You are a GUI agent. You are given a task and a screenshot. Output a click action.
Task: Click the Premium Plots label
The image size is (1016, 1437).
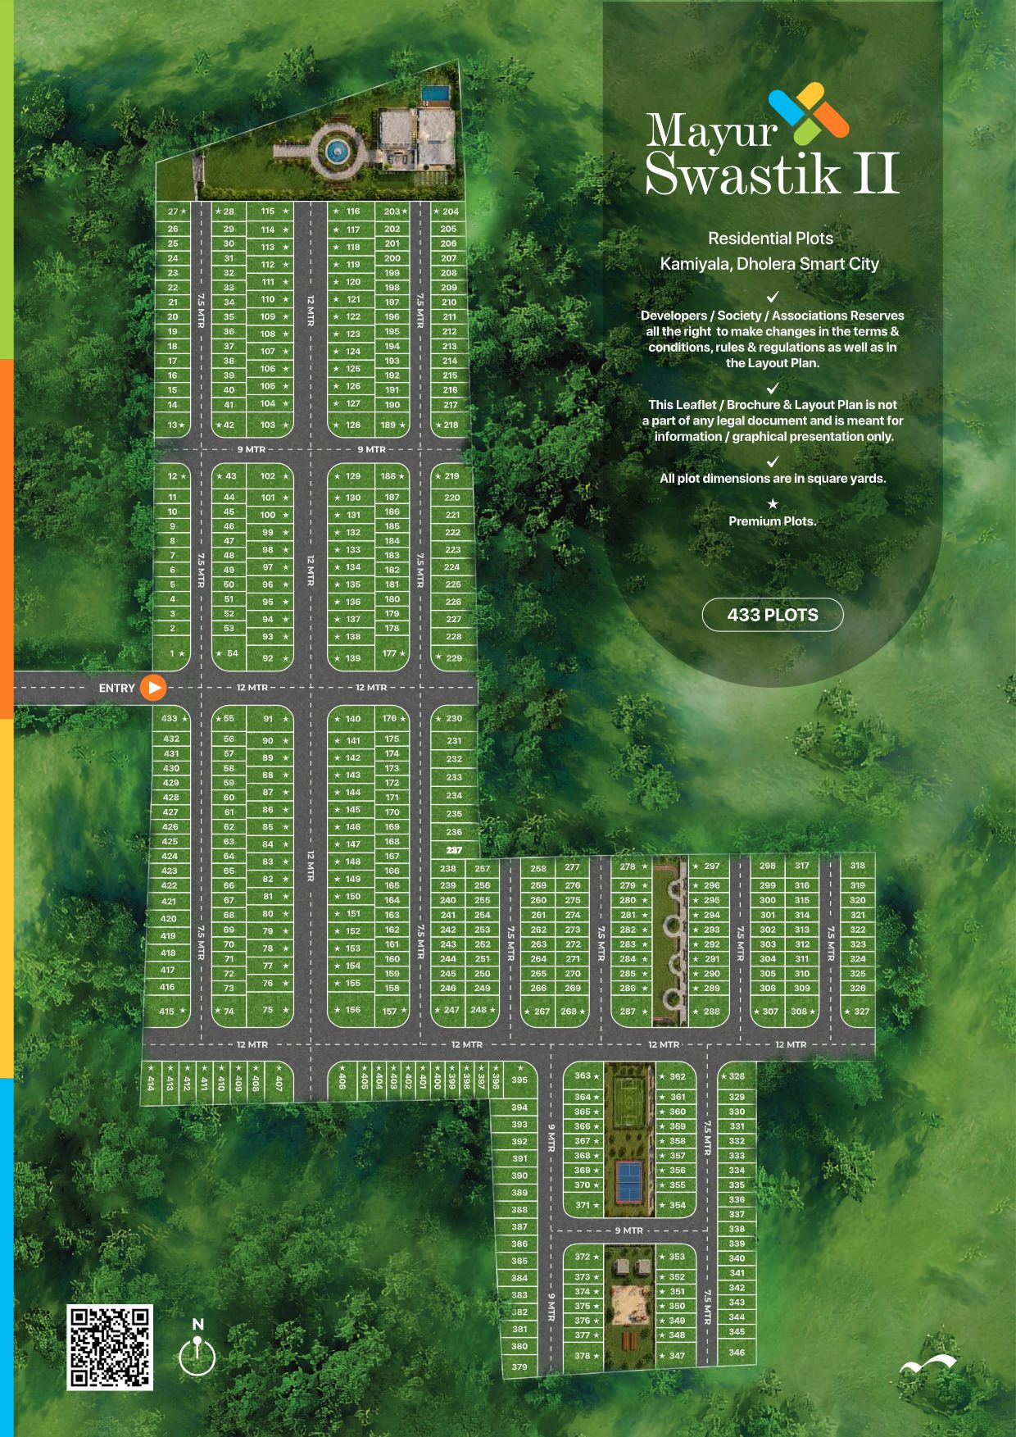point(772,521)
